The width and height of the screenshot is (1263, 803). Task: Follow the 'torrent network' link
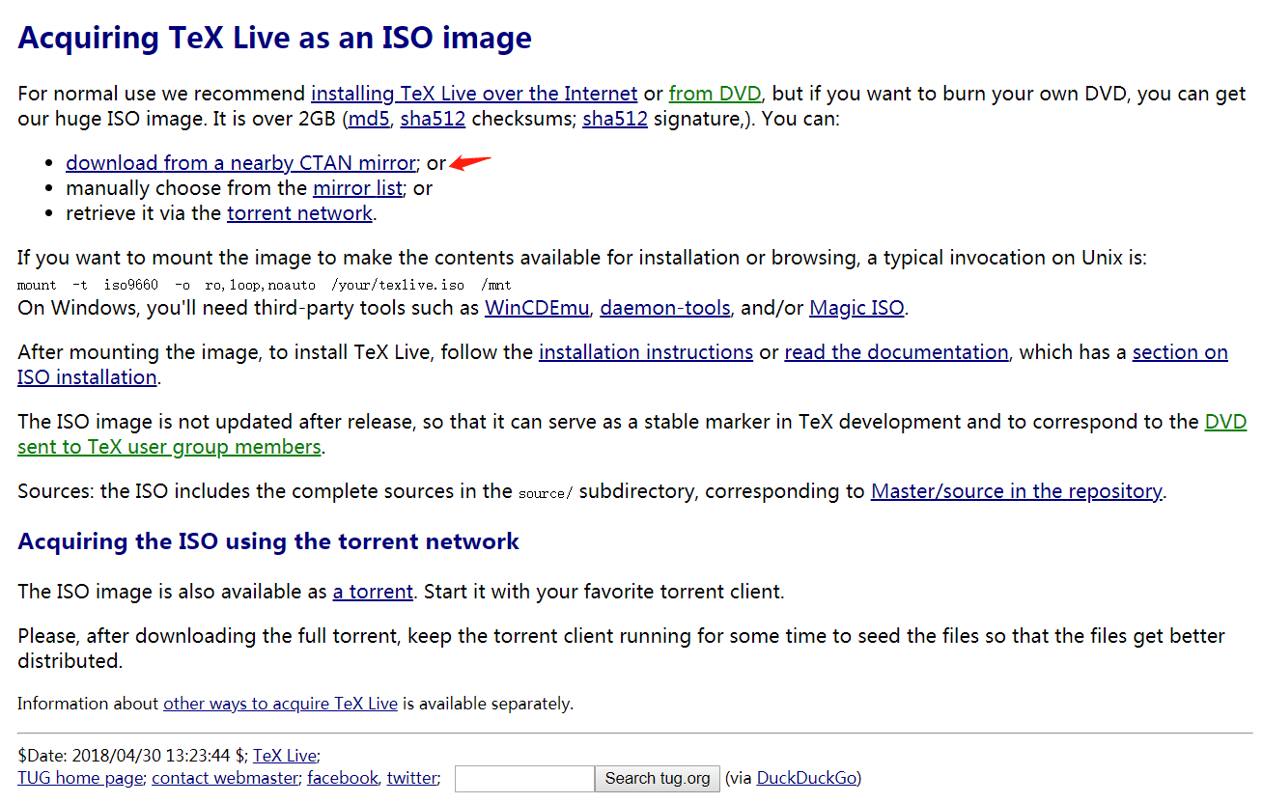[299, 213]
